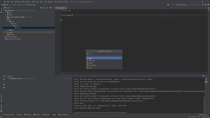Select Trait in the new Scala class list

pyautogui.click(x=104, y=68)
